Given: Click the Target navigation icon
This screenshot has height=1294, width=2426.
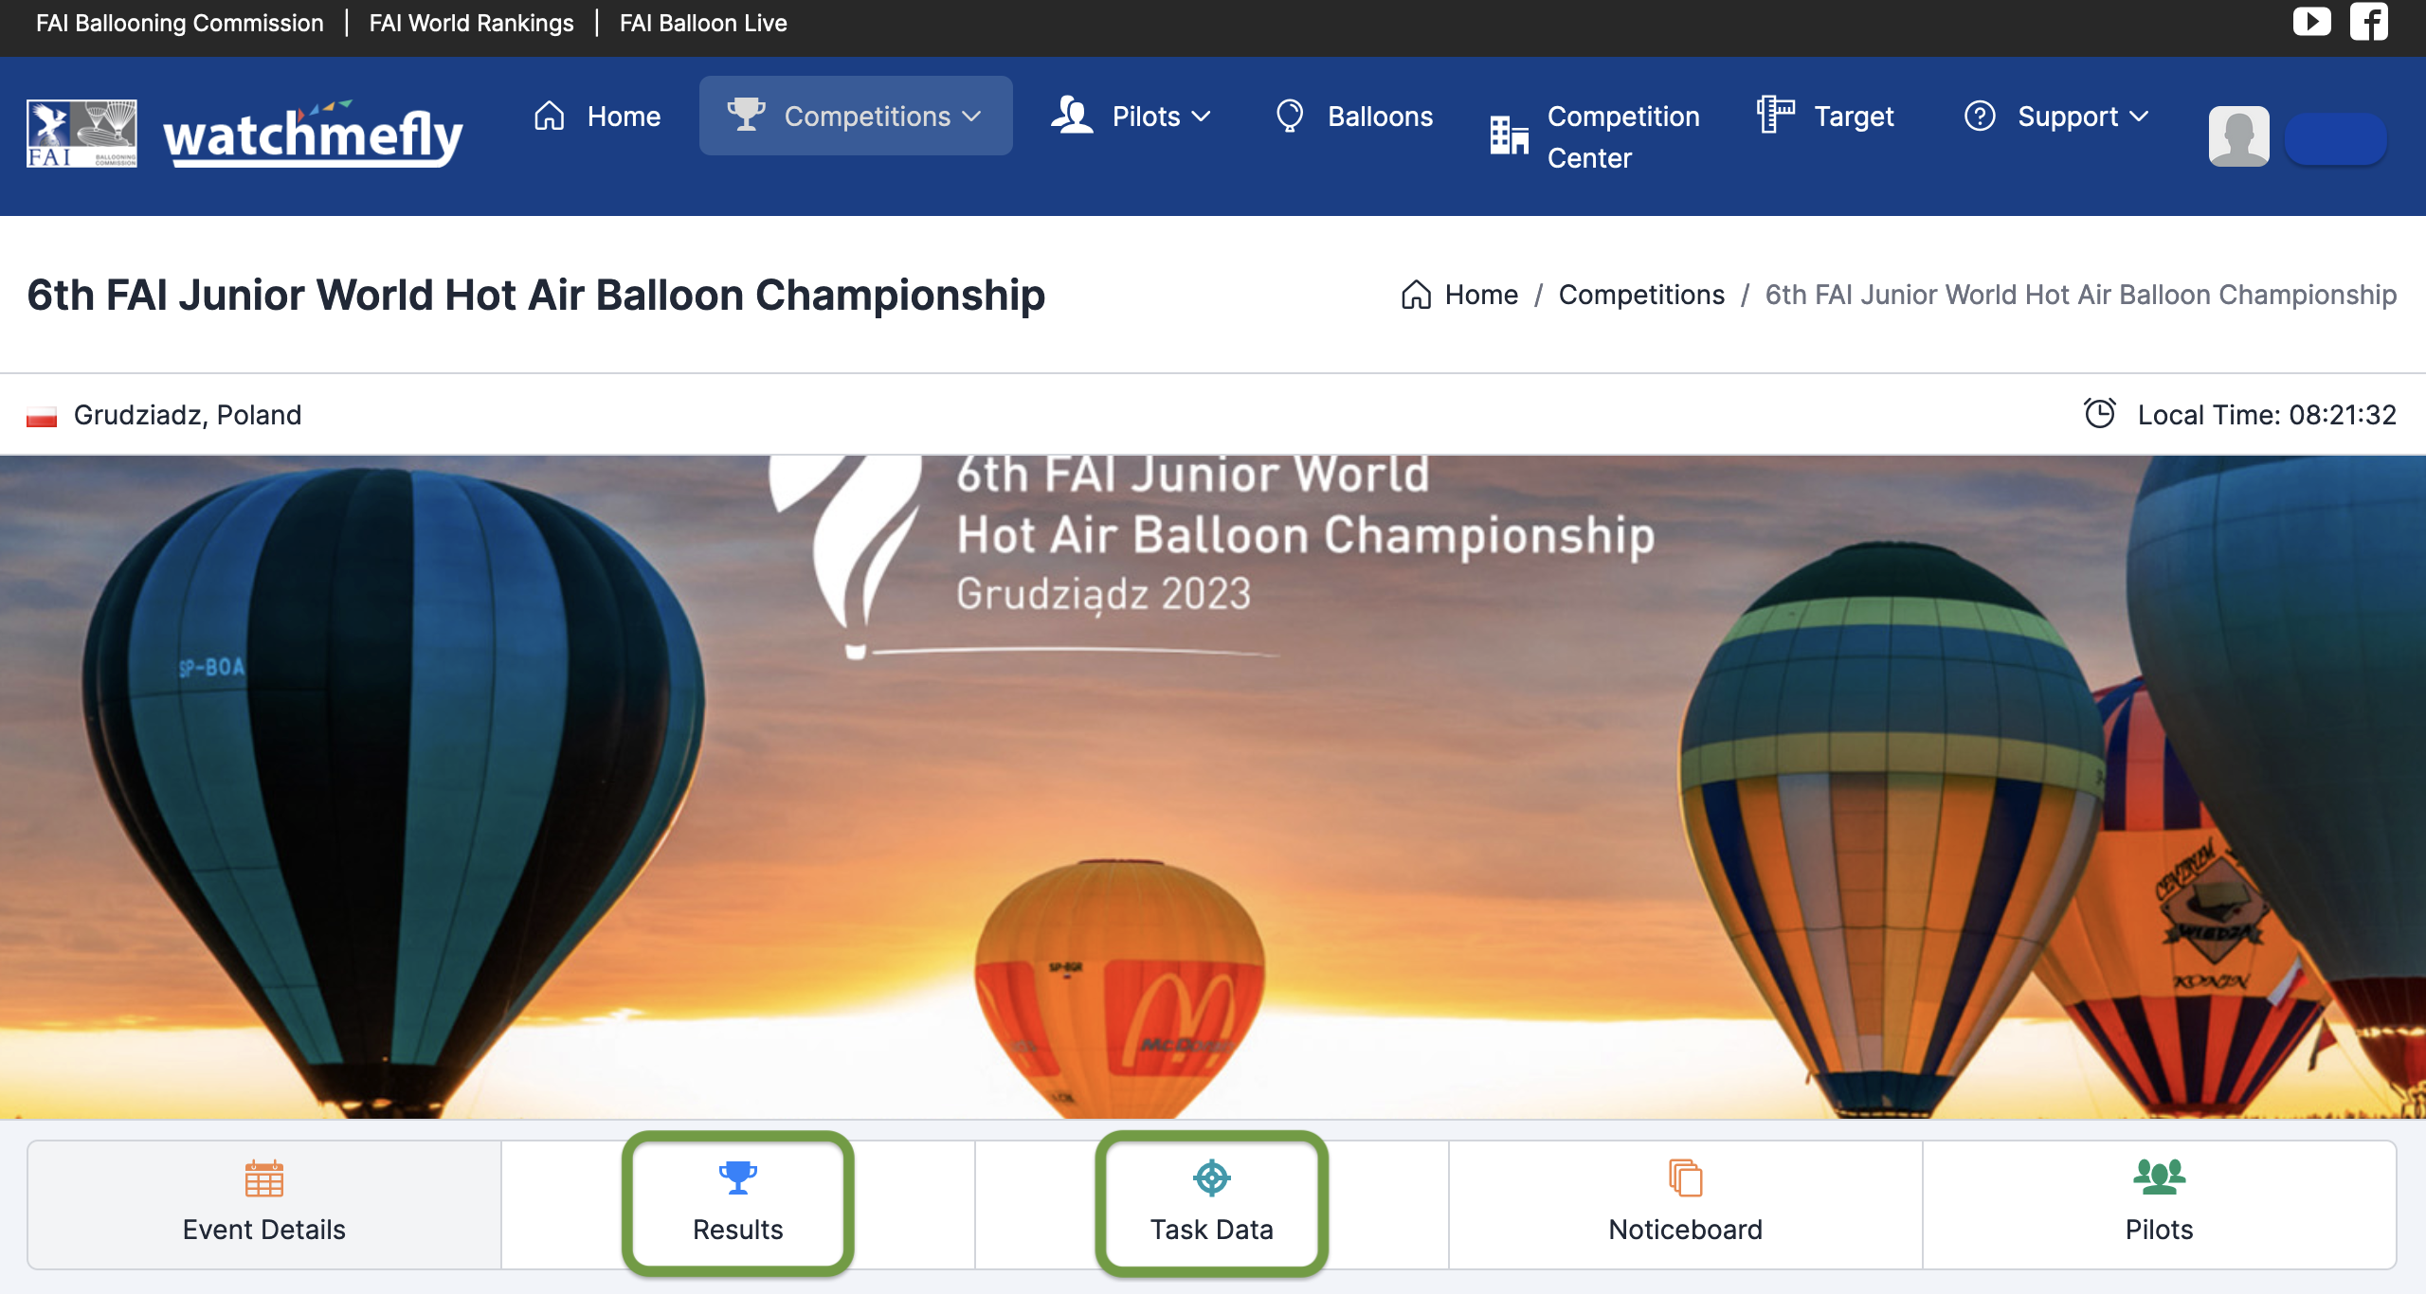Looking at the screenshot, I should (x=1776, y=116).
